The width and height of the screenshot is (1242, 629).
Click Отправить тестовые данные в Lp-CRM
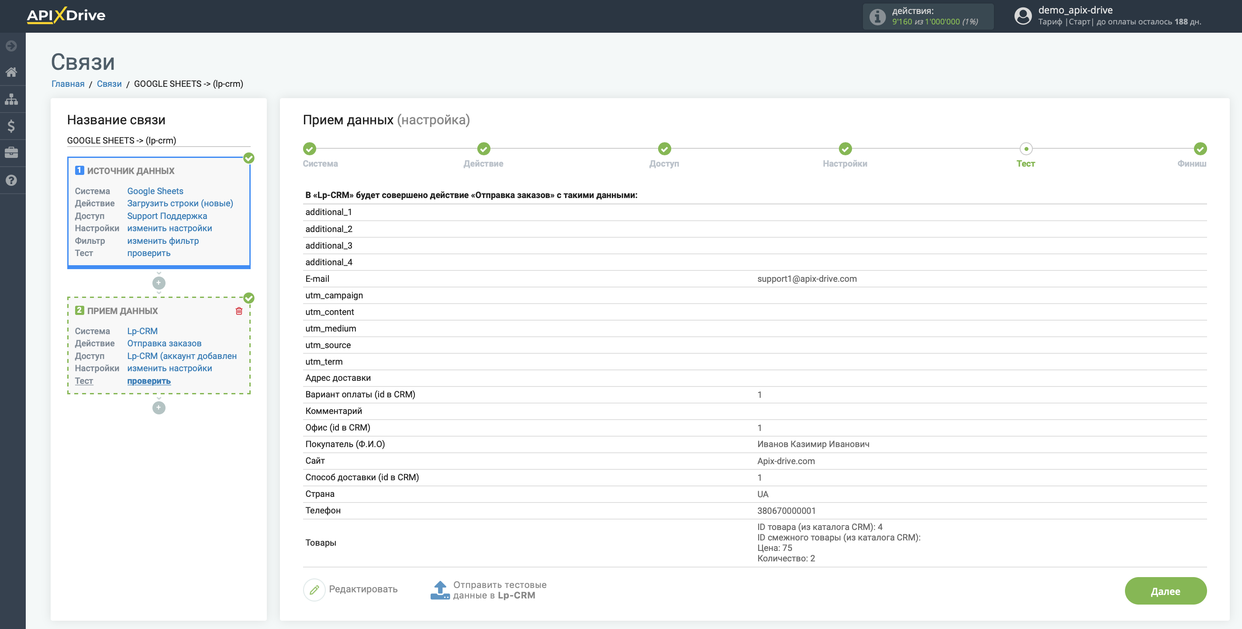point(500,590)
